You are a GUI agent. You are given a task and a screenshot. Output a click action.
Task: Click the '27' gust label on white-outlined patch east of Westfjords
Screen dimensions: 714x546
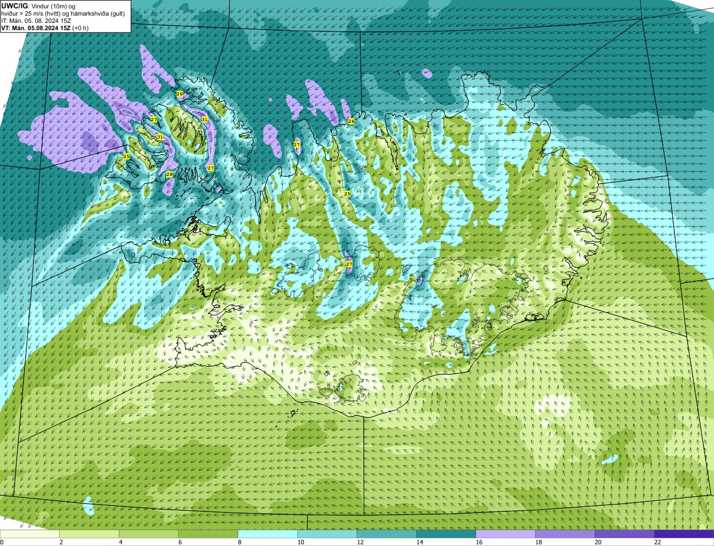(297, 145)
